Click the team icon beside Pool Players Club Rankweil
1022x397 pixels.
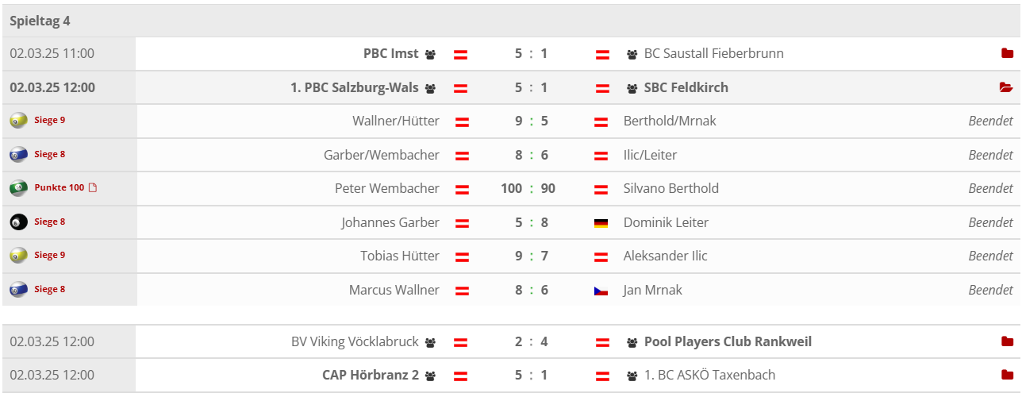coord(632,342)
